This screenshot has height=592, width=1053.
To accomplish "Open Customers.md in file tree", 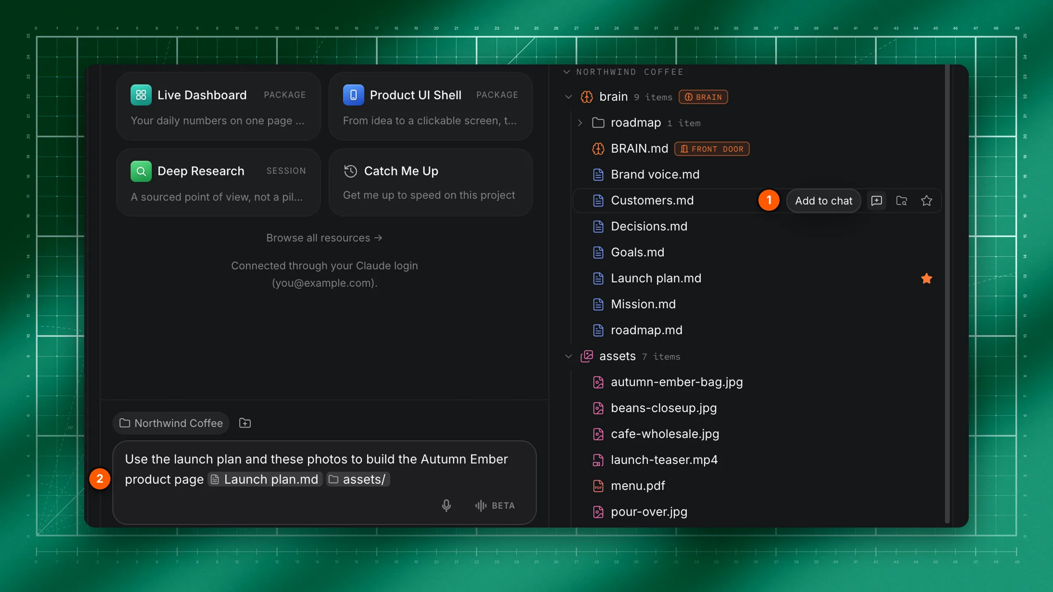I will click(x=652, y=200).
